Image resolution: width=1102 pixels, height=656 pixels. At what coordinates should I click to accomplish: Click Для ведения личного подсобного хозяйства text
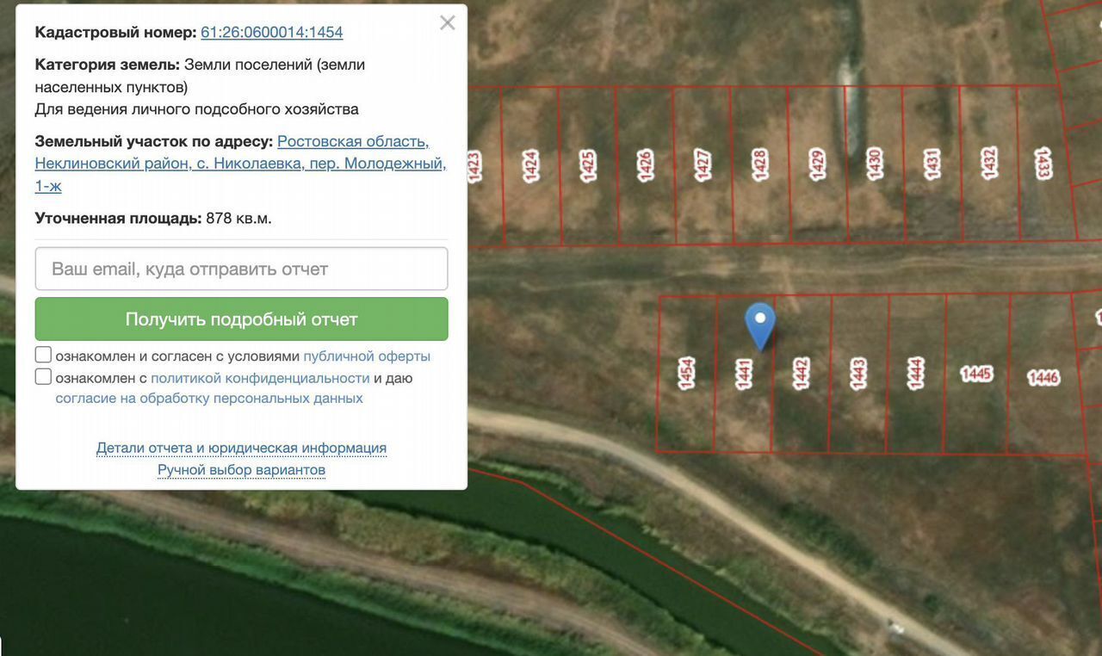pyautogui.click(x=197, y=109)
